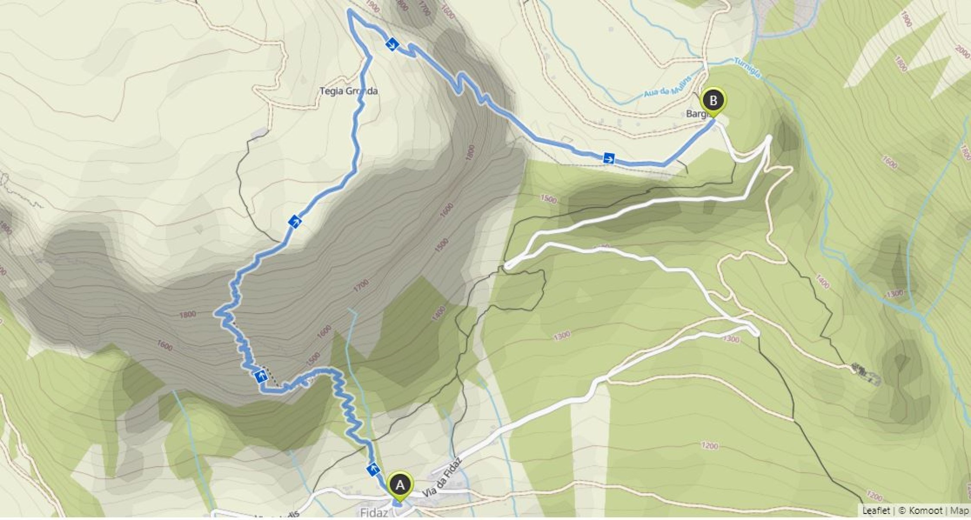
Task: Click the cable car station icon
Action: pyautogui.click(x=865, y=373)
